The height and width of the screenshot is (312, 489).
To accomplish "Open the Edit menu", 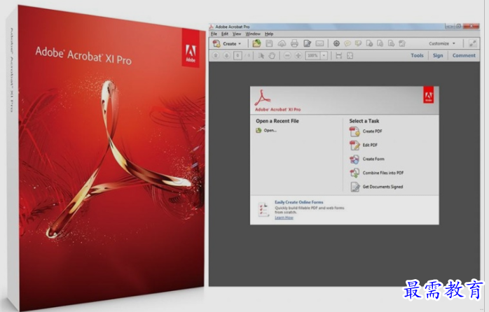I will [225, 34].
